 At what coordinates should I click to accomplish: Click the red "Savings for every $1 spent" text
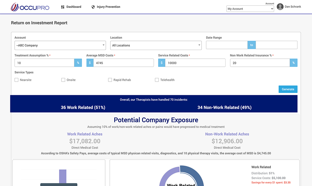(x=271, y=183)
